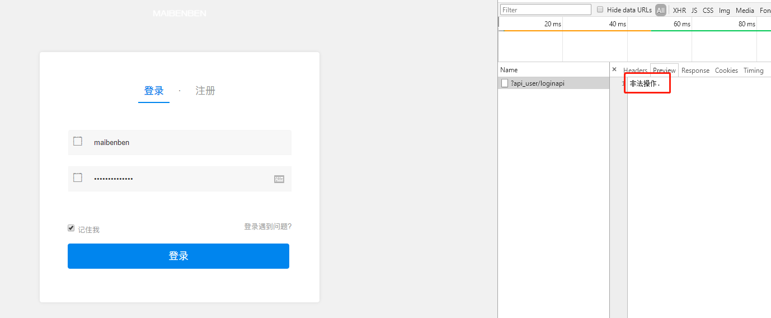View the Timing tab
771x318 pixels.
(x=753, y=71)
